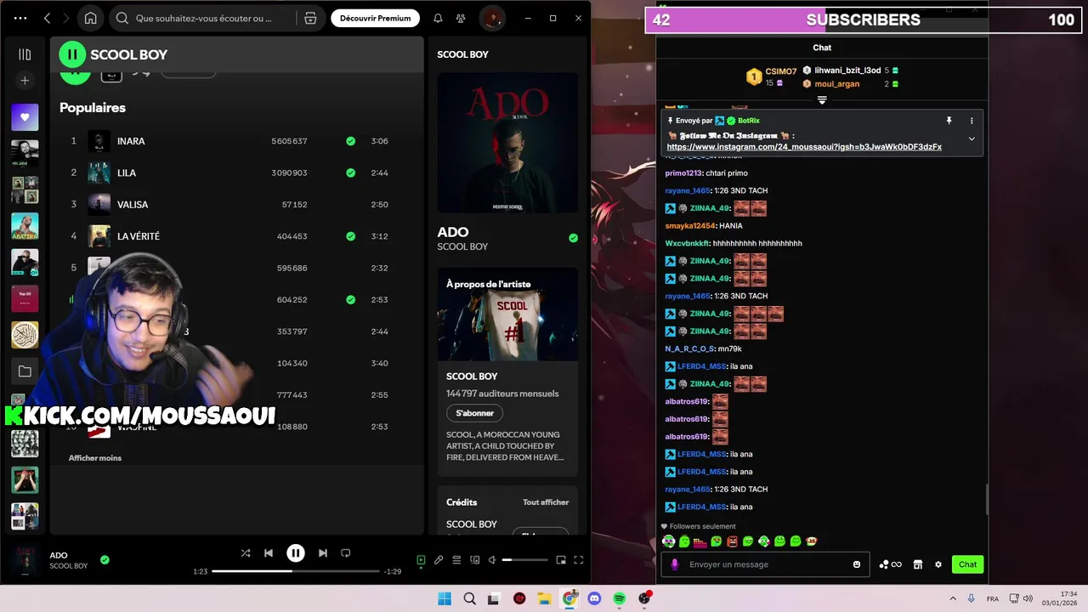This screenshot has width=1088, height=612.
Task: Toggle the Now Playing view icon
Action: tap(421, 560)
